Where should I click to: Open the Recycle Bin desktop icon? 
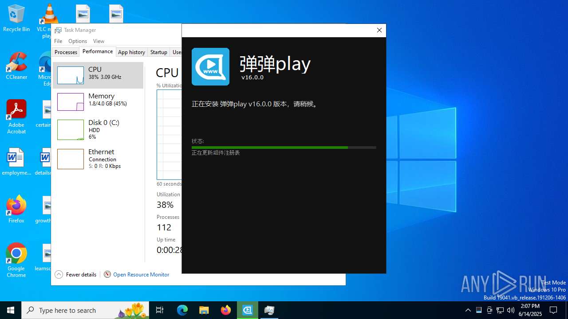pos(16,19)
